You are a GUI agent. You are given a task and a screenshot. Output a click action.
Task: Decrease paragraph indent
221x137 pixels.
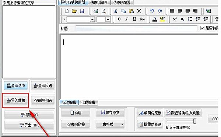198,19
